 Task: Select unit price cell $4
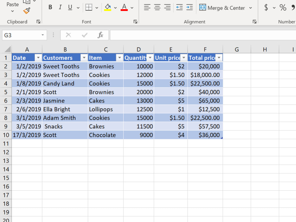171,135
